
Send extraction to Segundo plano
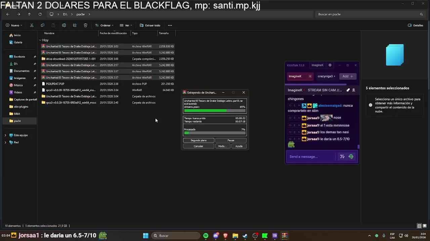[199, 140]
